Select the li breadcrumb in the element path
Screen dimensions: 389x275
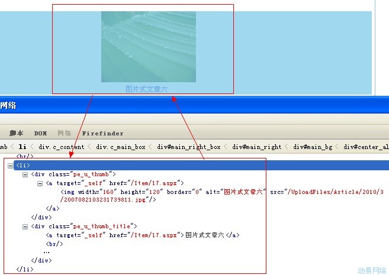coord(22,147)
